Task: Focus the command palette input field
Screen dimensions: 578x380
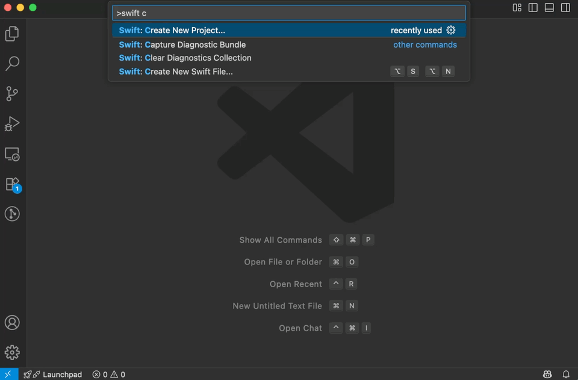Action: tap(289, 13)
